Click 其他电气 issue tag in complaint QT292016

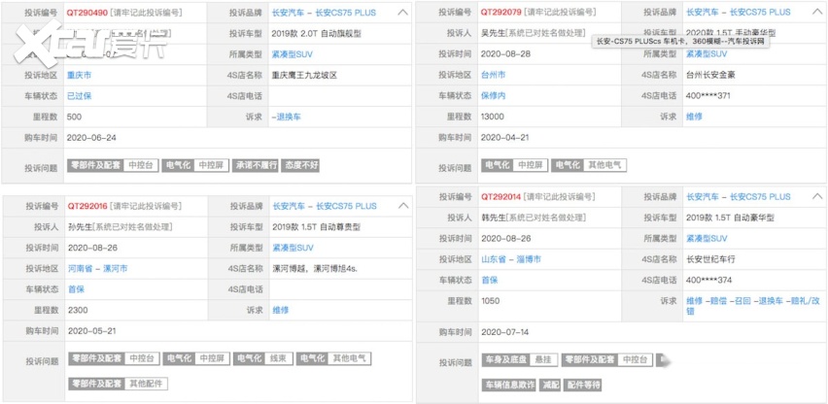[349, 358]
